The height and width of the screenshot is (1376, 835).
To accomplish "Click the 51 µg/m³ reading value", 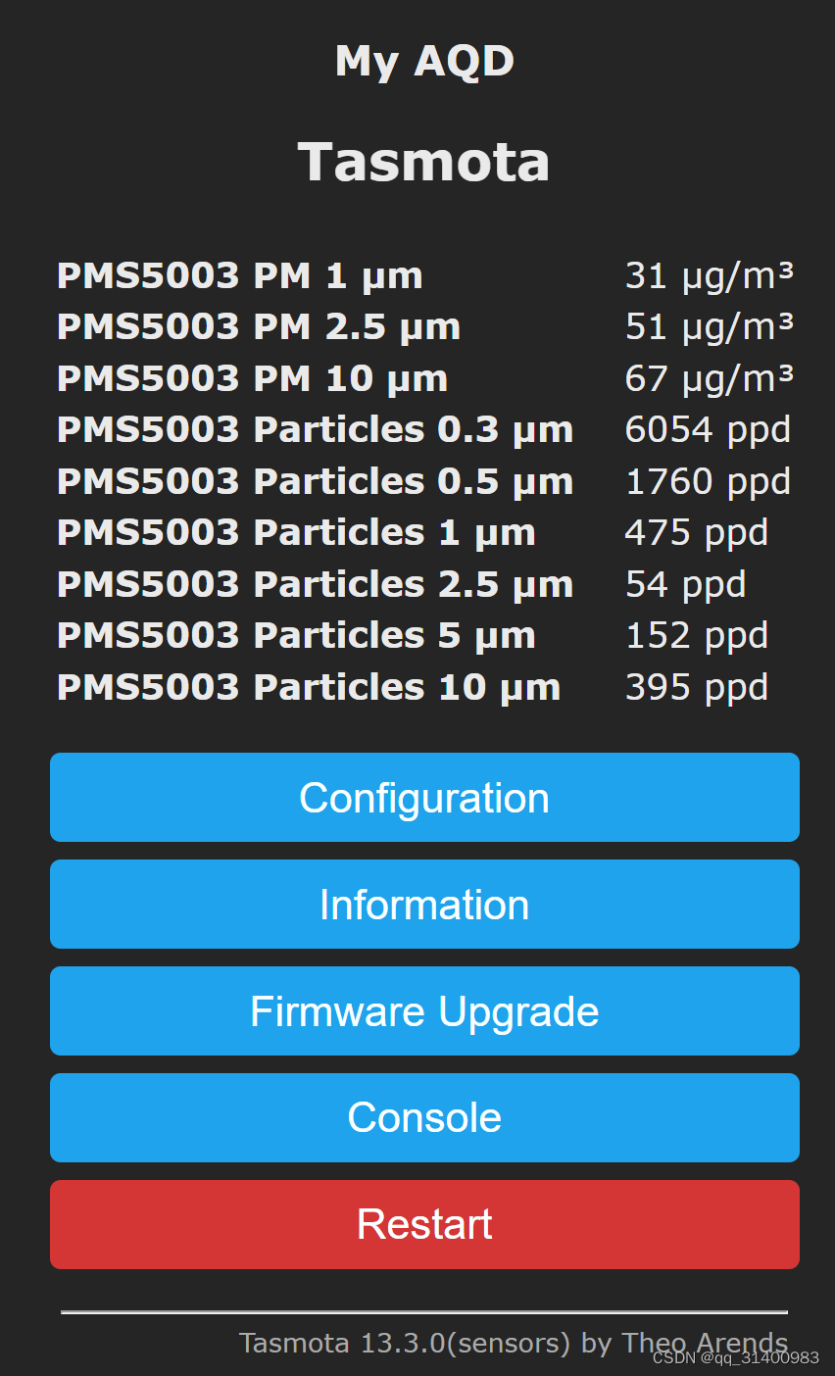I will pos(709,327).
